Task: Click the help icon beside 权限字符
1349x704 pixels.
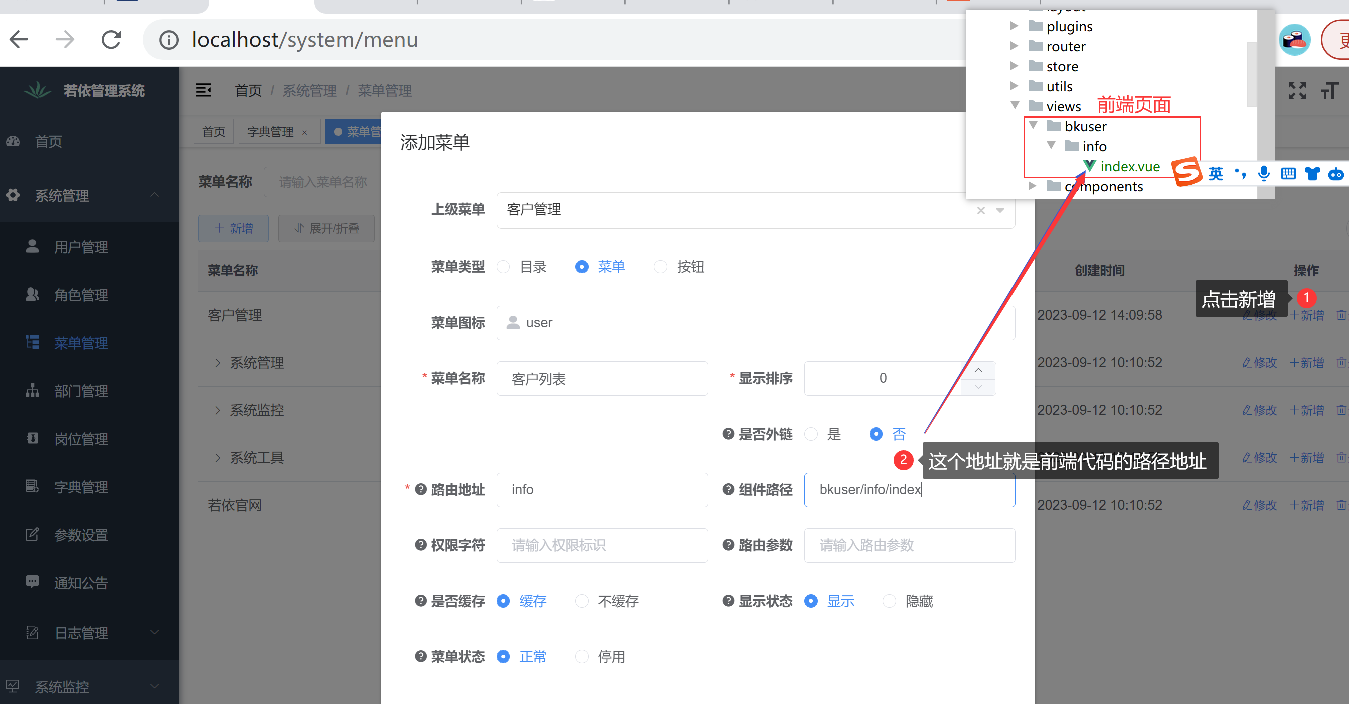Action: (x=421, y=545)
